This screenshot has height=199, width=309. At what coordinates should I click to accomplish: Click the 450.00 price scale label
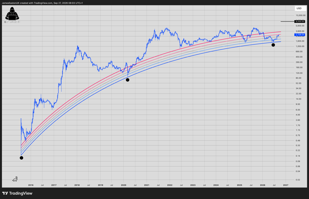(x=299, y=57)
